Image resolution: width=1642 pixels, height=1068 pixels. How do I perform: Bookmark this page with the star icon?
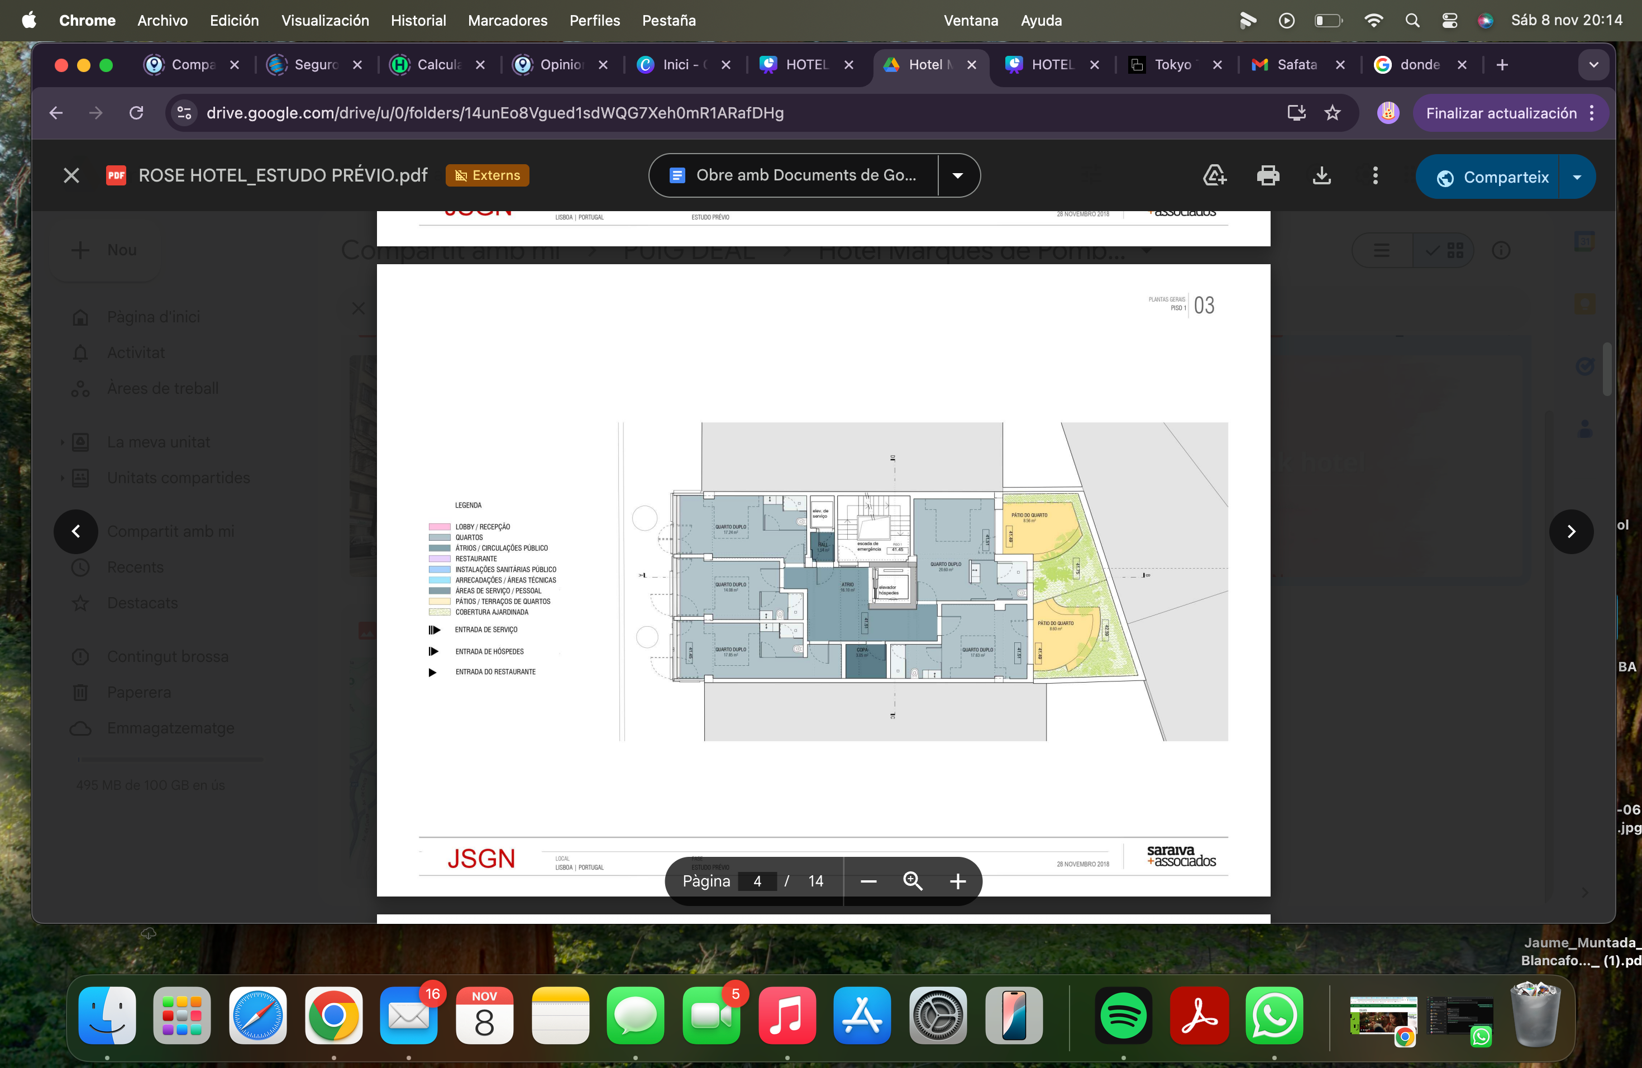(x=1332, y=113)
